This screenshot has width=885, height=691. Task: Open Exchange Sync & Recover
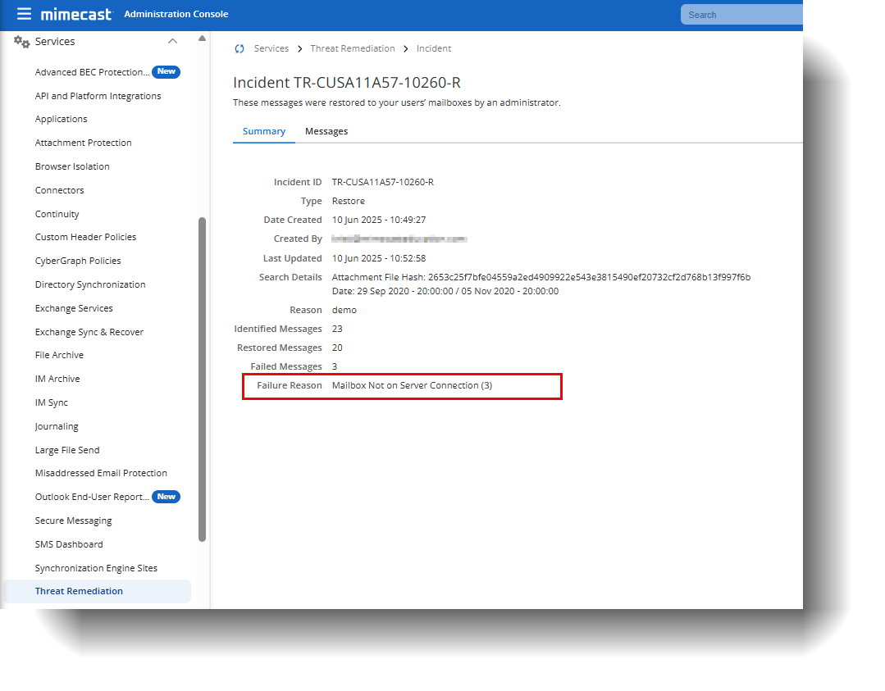click(89, 332)
